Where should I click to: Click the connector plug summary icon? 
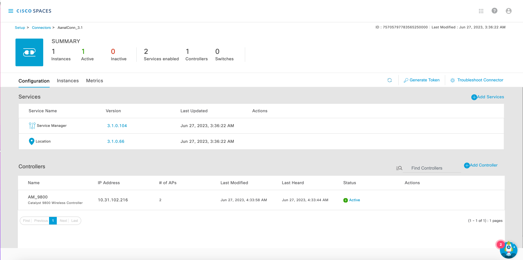coord(29,52)
